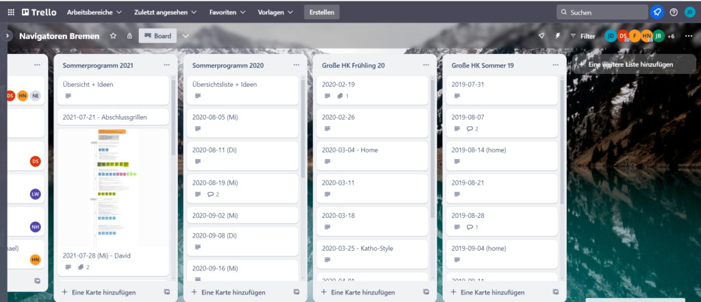Open the 2020-09-08 (Di) card
701x302 pixels.
coord(243,241)
